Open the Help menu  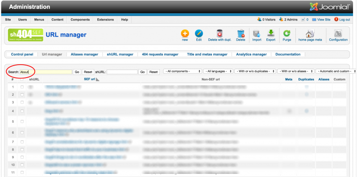point(125,20)
